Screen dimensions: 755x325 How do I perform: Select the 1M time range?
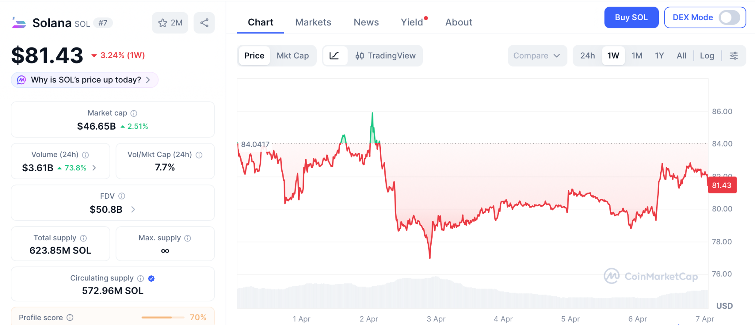coord(637,56)
